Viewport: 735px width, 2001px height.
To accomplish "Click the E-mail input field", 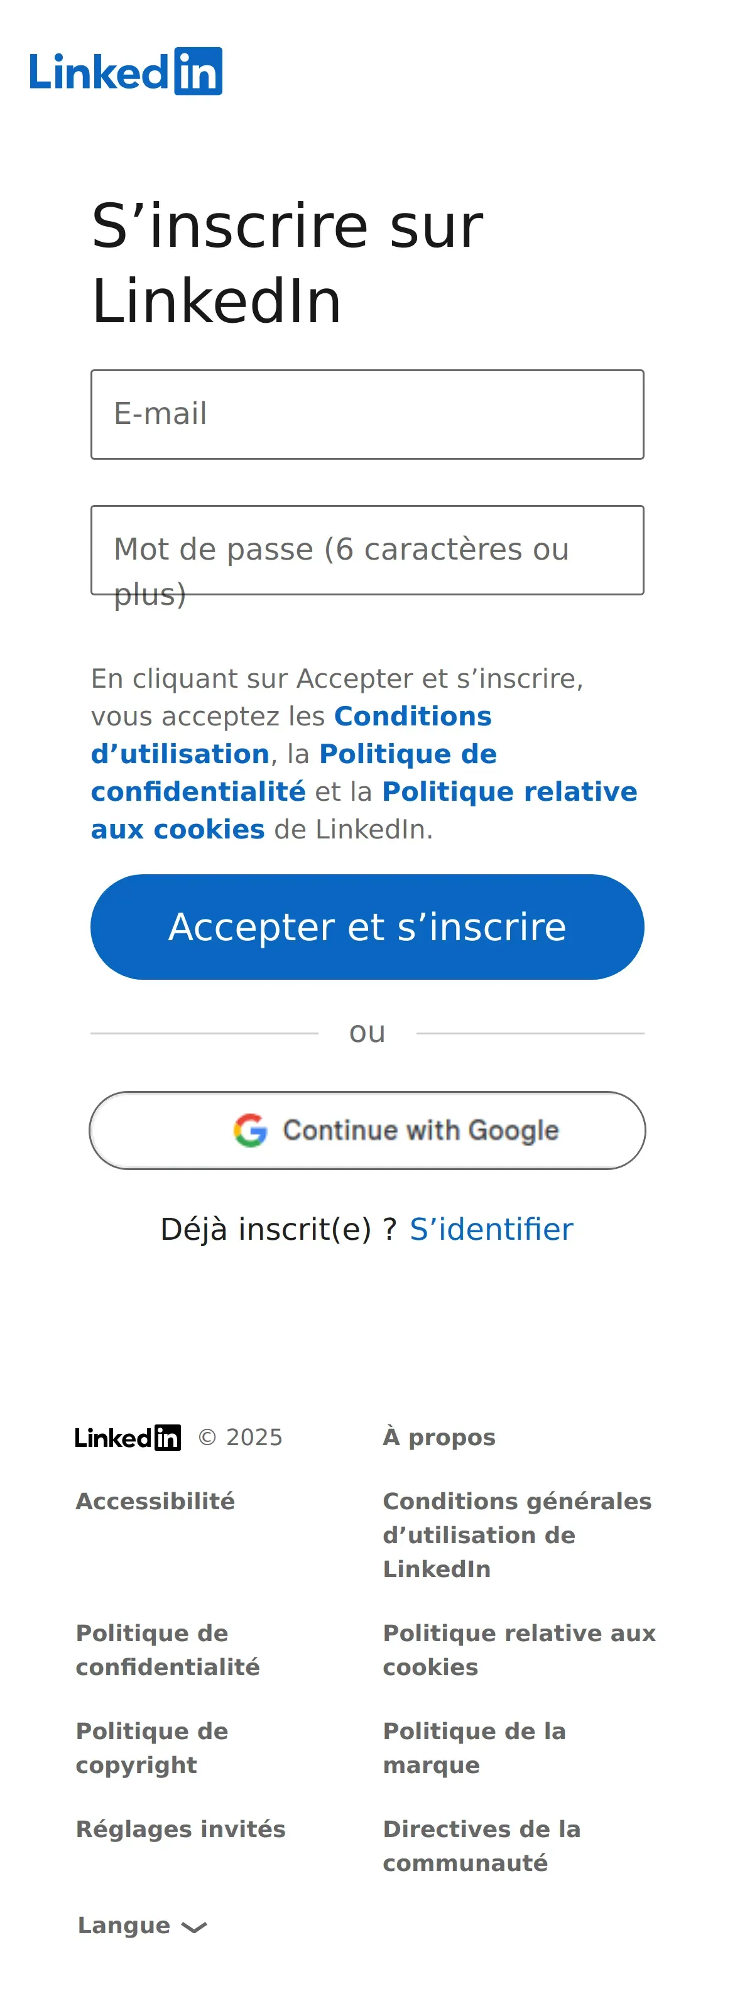I will 367,414.
